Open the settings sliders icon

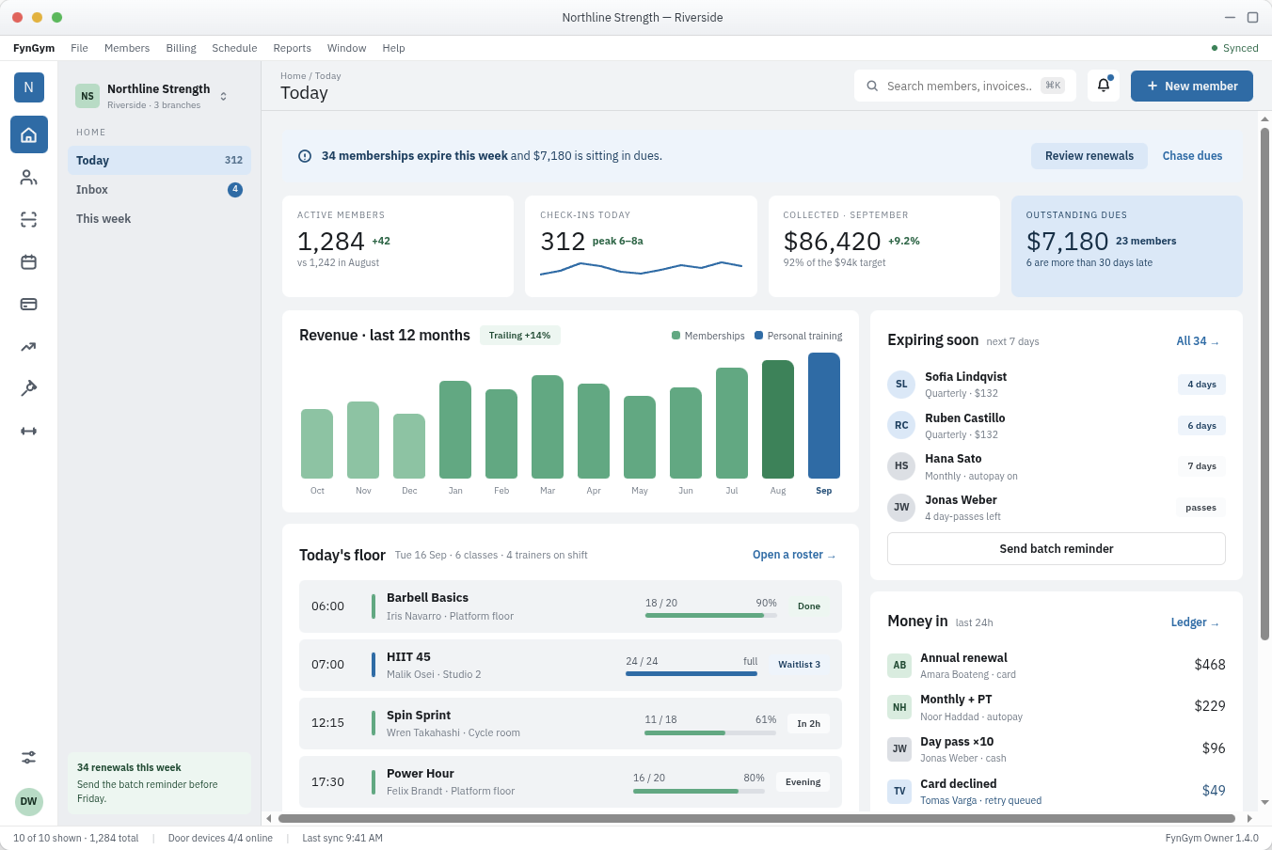coord(29,757)
